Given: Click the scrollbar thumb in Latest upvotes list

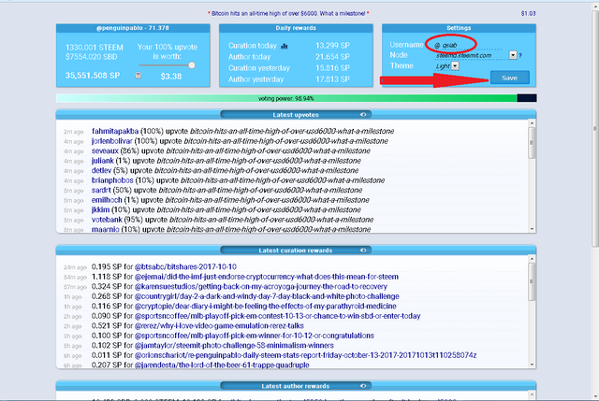Looking at the screenshot, I should [x=532, y=143].
